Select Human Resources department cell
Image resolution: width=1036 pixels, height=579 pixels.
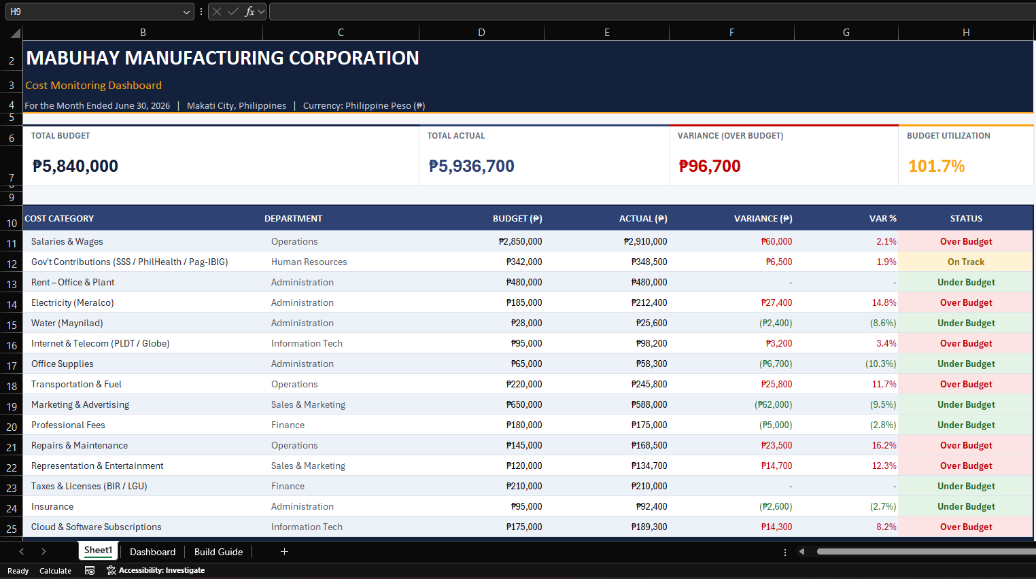pyautogui.click(x=341, y=262)
